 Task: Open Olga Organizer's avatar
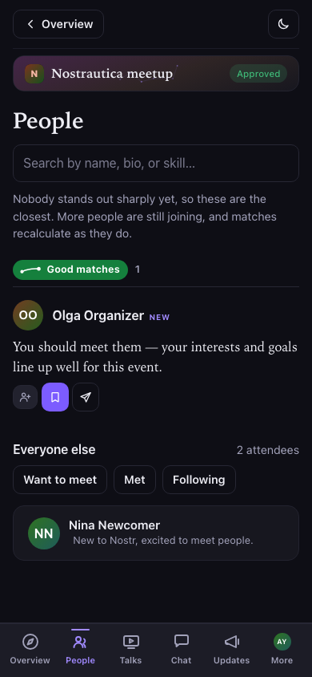pos(28,315)
